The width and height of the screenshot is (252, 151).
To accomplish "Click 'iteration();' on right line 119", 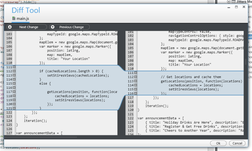I will coord(157,106).
